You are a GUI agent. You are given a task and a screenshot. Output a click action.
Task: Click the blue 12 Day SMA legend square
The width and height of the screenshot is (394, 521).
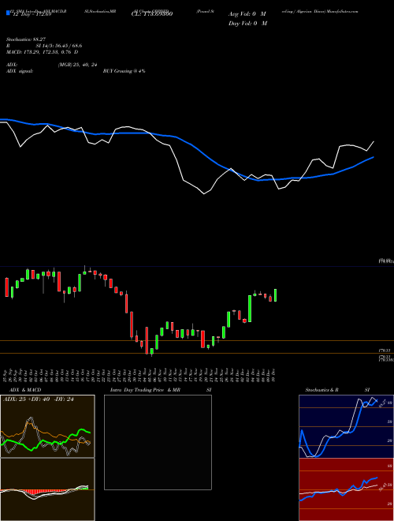point(8,13)
